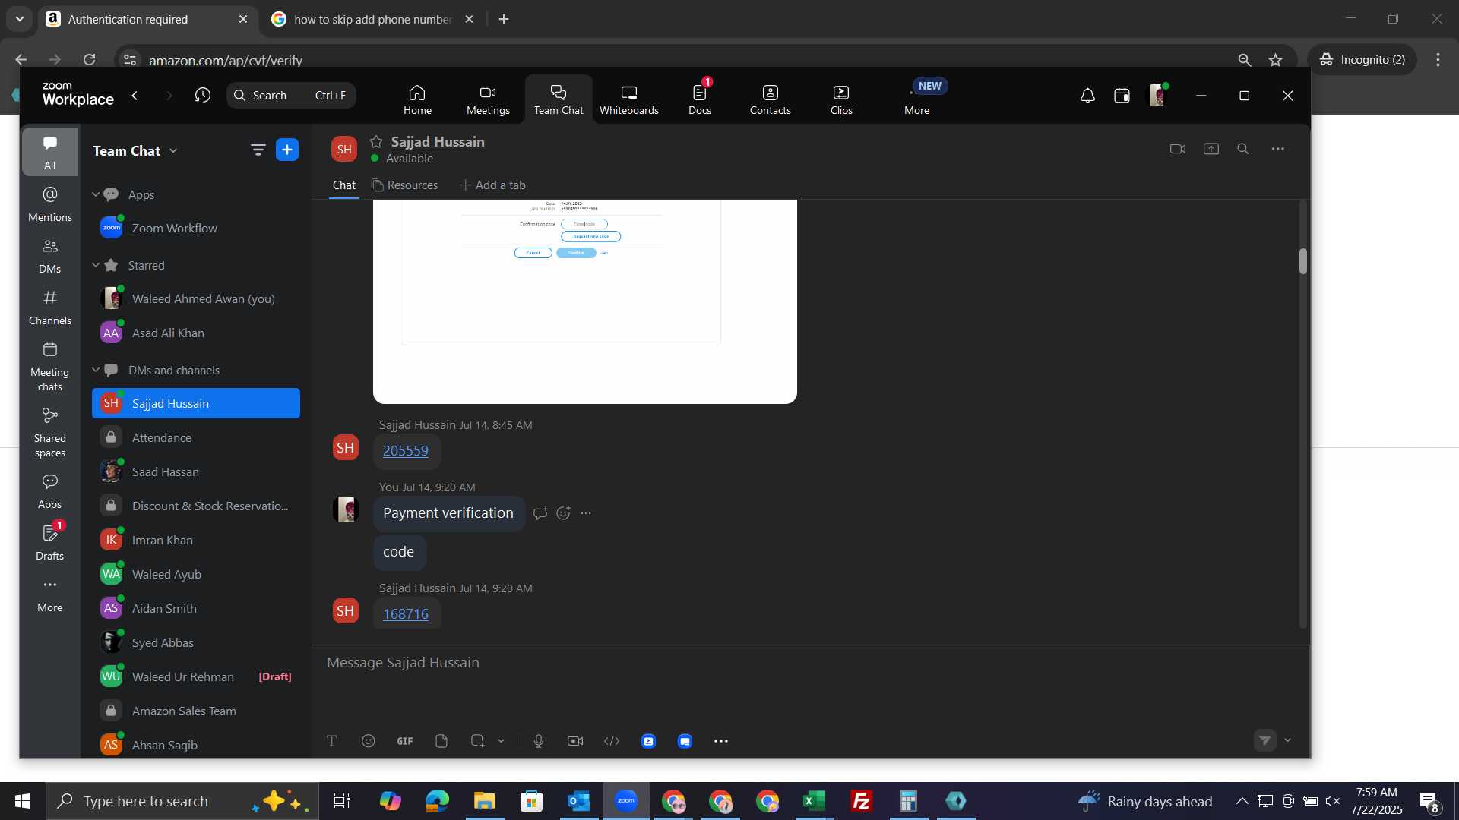1459x820 pixels.
Task: Open Meeting chats in sidebar
Action: [50, 367]
